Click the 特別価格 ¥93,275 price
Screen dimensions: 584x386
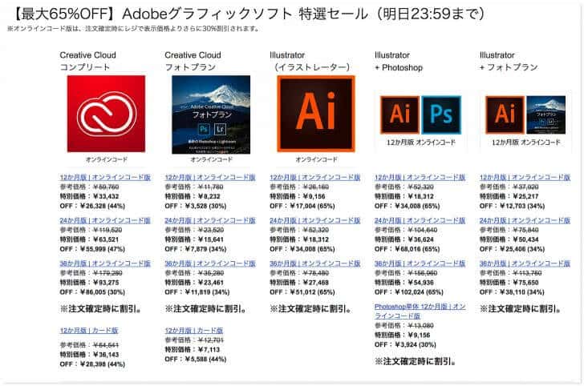pos(89,283)
